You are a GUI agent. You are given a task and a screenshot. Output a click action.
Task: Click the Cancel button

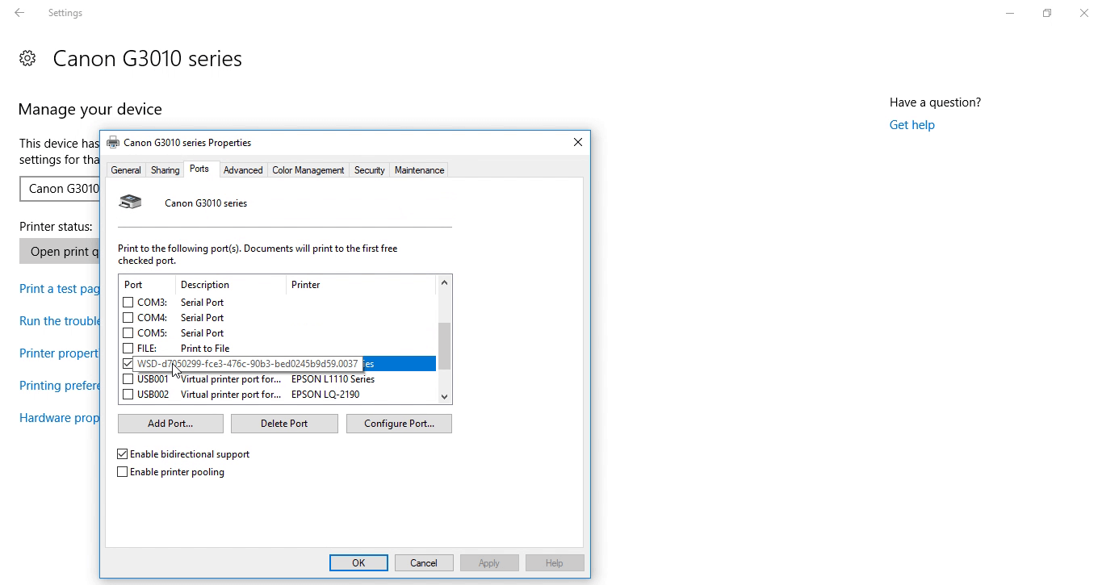[424, 563]
